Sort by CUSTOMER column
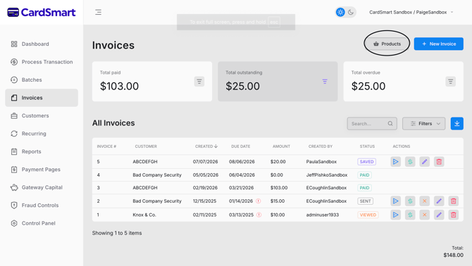 click(x=146, y=146)
